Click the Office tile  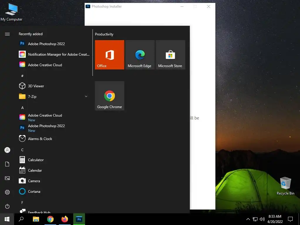coord(110,55)
